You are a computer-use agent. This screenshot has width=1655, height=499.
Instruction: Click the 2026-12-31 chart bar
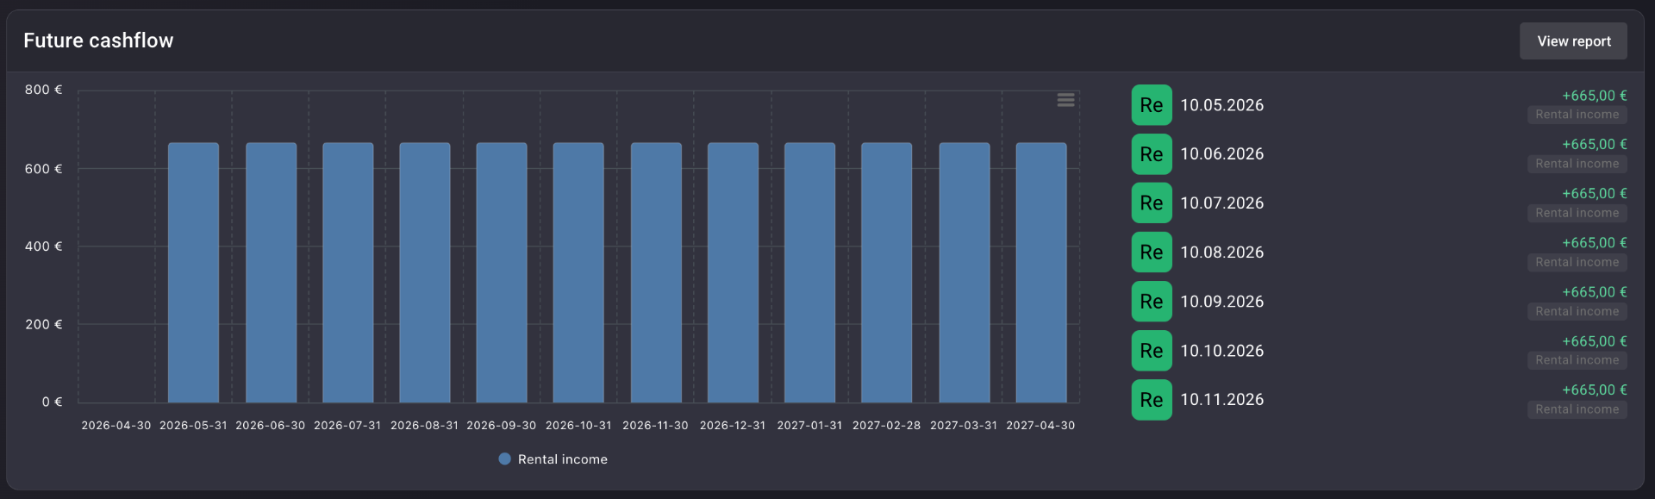[733, 272]
